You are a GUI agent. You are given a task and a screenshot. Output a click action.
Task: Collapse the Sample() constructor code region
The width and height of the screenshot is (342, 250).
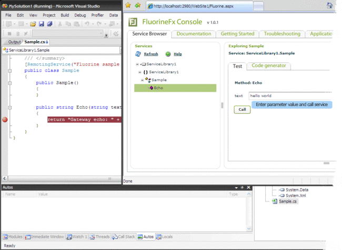(x=10, y=83)
